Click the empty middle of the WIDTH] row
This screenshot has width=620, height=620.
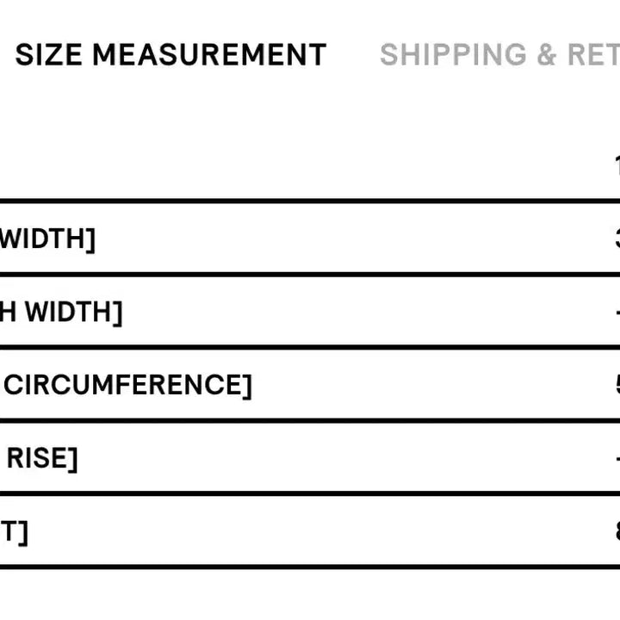pos(344,239)
